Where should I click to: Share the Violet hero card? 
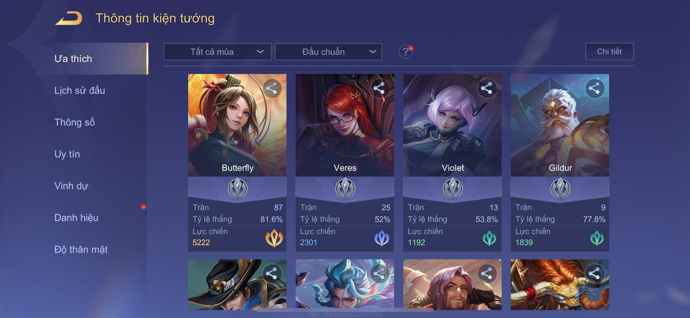click(487, 88)
